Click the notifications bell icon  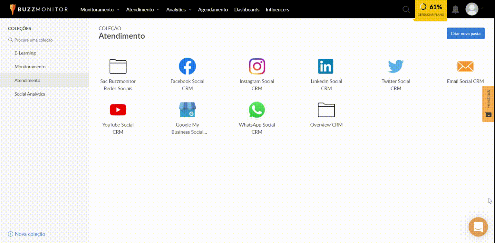(x=455, y=9)
